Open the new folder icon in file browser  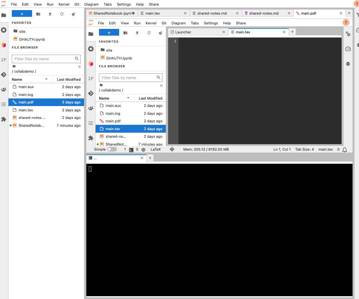(38, 14)
